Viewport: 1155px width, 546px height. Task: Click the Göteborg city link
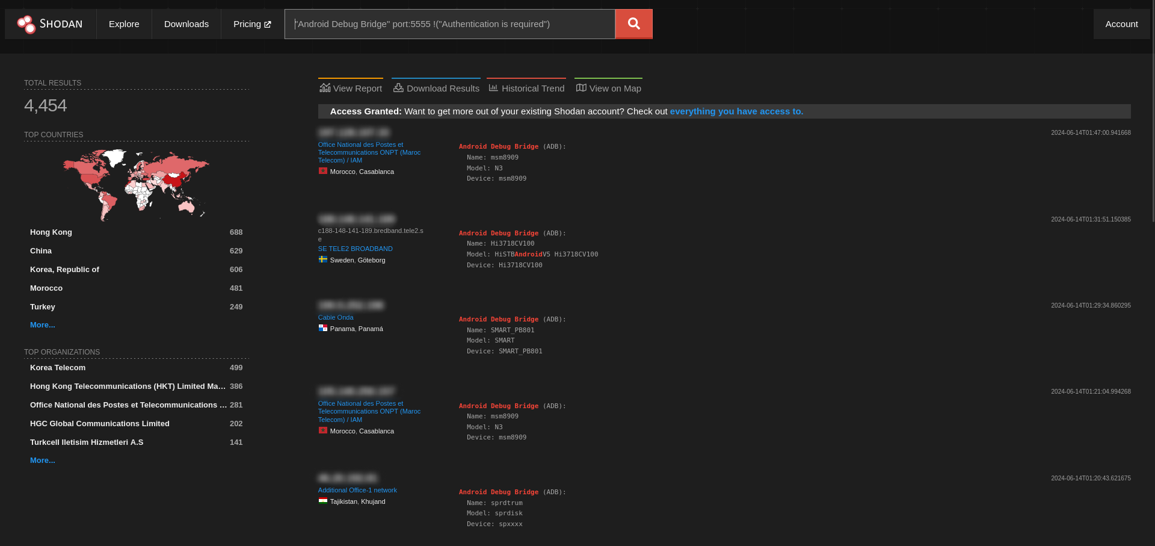pyautogui.click(x=372, y=260)
